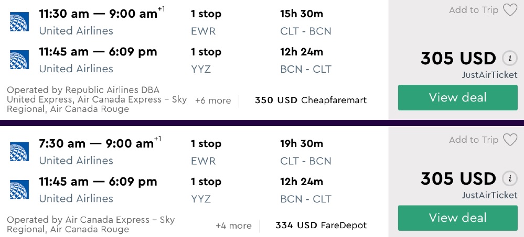524x237 pixels.
Task: Toggle Add to Trip on second result
Action: click(474, 140)
